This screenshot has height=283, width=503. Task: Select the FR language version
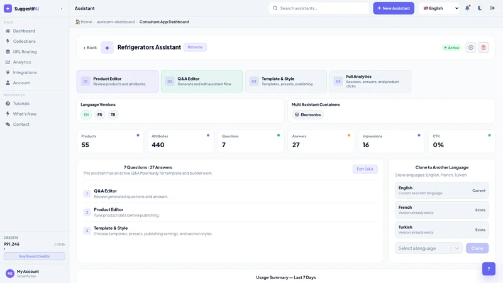pyautogui.click(x=100, y=114)
